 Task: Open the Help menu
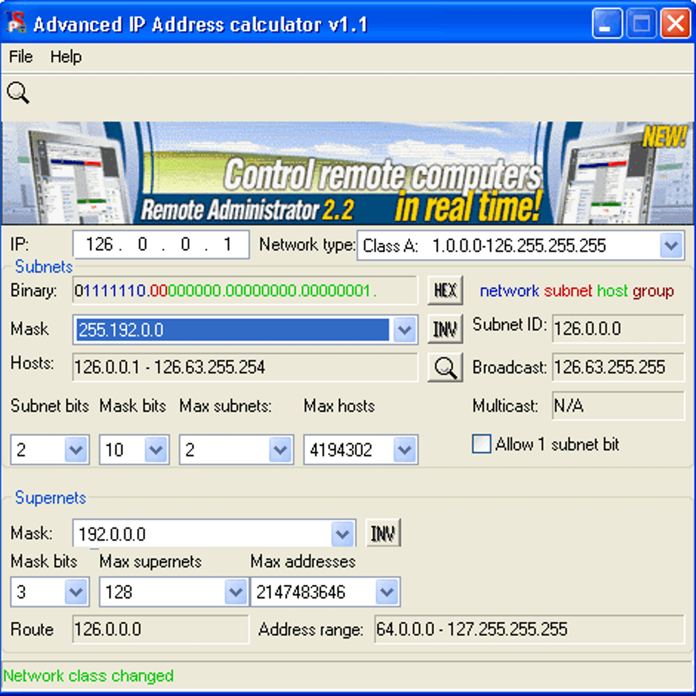pos(66,57)
